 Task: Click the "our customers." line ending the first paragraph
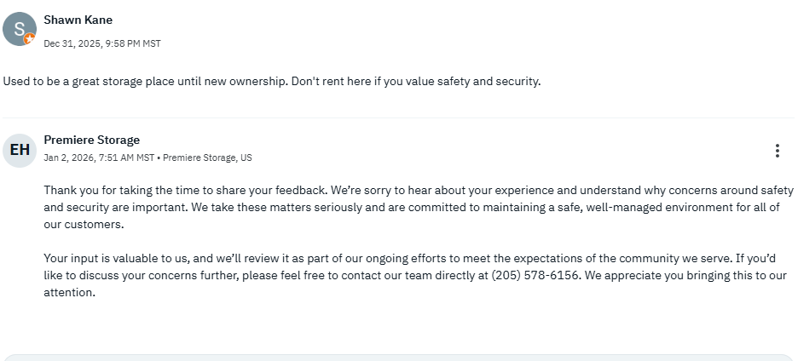[84, 225]
